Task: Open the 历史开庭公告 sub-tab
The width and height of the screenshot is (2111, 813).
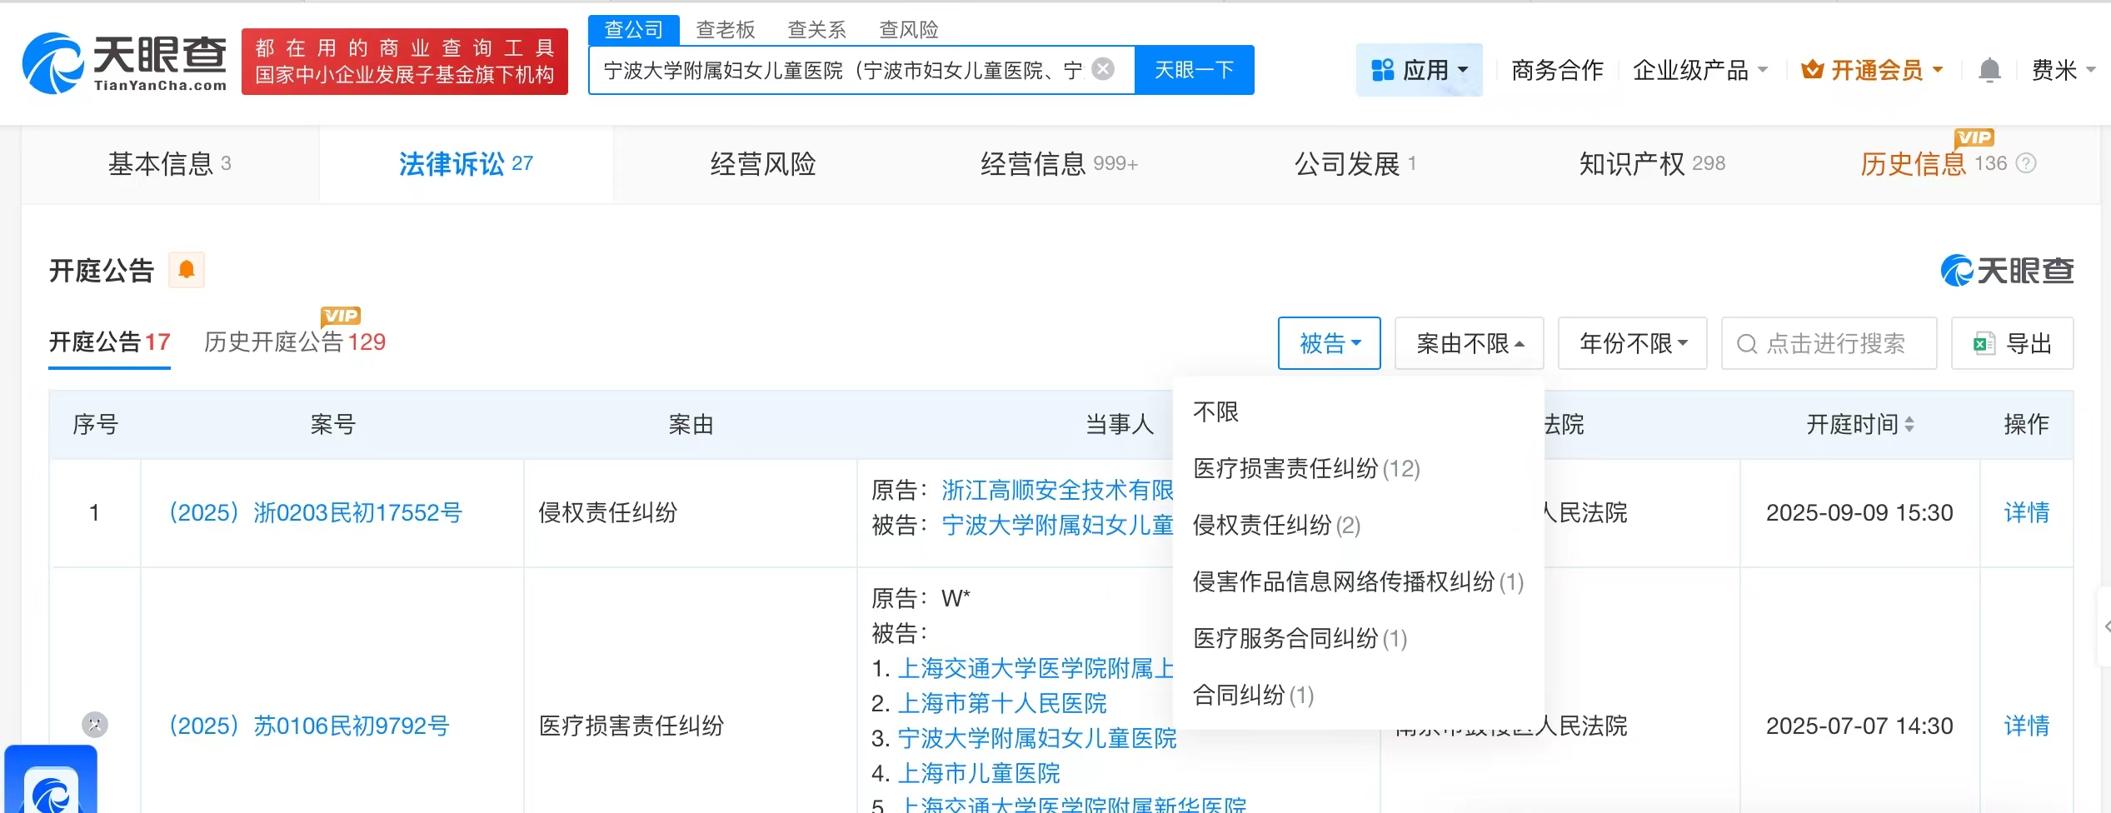Action: pos(294,342)
